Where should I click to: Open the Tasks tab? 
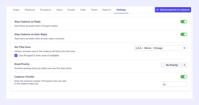[94, 10]
